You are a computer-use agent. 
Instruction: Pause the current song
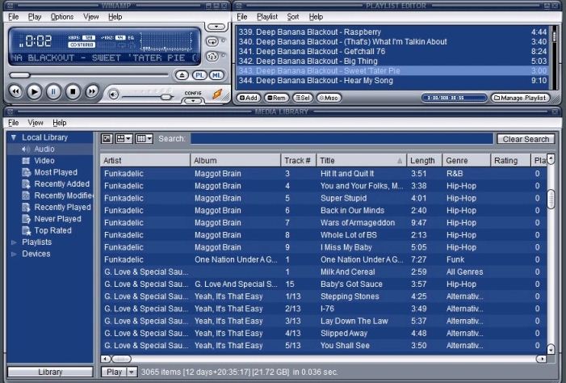pos(53,92)
